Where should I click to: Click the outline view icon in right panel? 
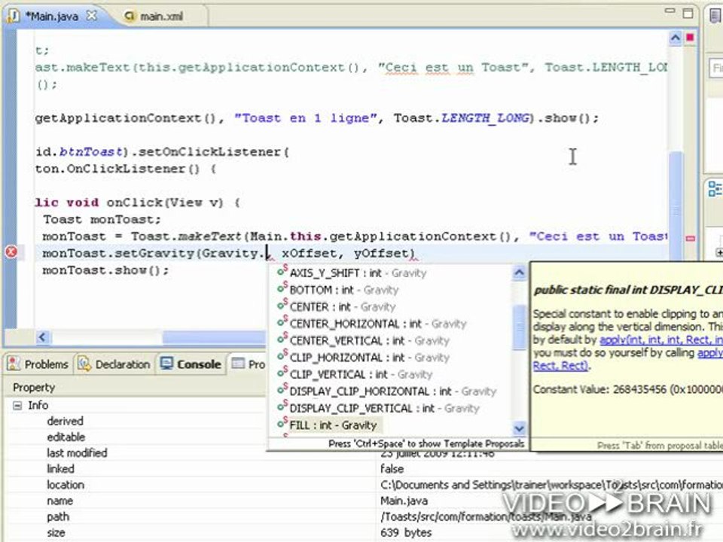pos(715,188)
